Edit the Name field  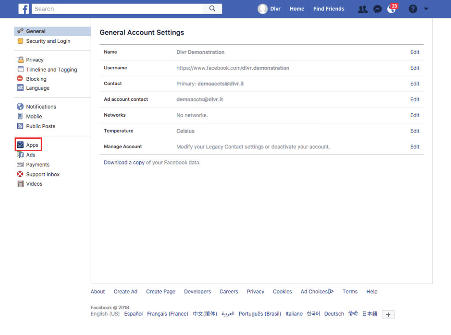pyautogui.click(x=414, y=52)
